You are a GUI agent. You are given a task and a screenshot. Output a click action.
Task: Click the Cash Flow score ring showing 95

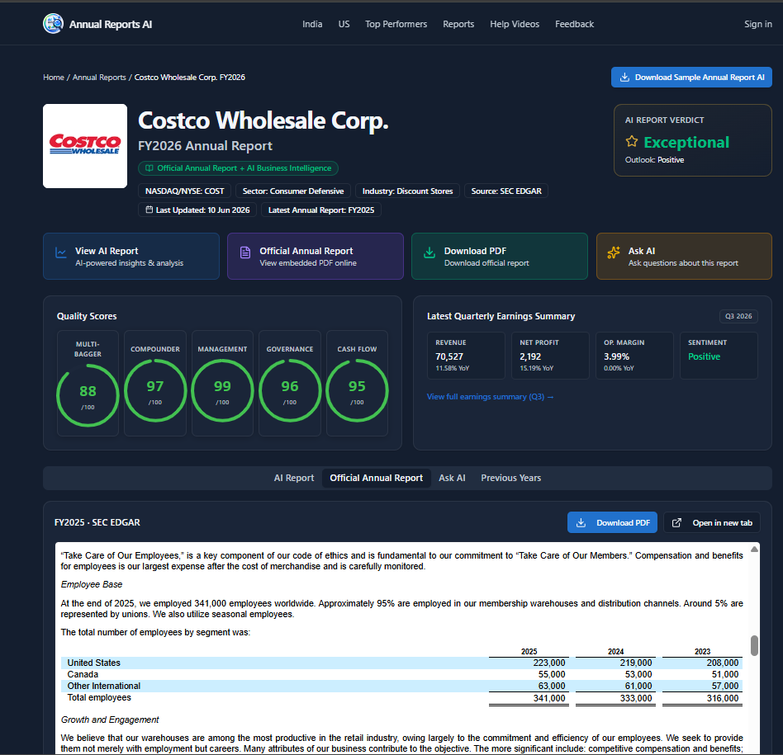coord(357,390)
